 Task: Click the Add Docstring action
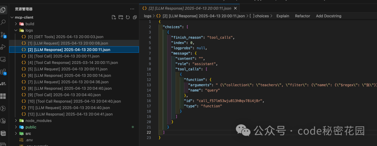[x=328, y=16]
